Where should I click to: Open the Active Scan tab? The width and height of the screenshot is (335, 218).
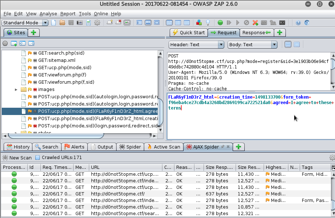pyautogui.click(x=164, y=147)
